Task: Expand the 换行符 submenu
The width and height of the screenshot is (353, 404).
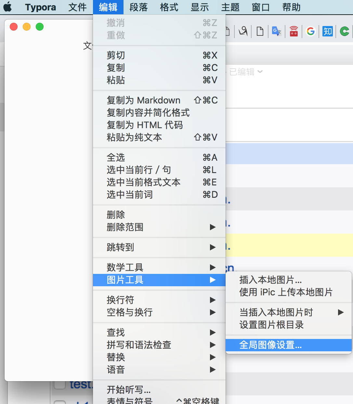Action: 159,300
